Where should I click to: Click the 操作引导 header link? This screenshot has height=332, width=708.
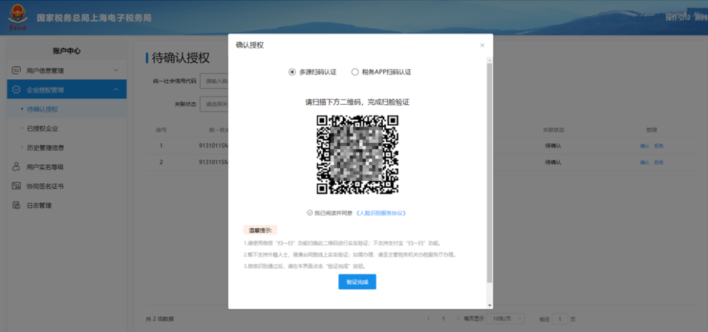(678, 18)
